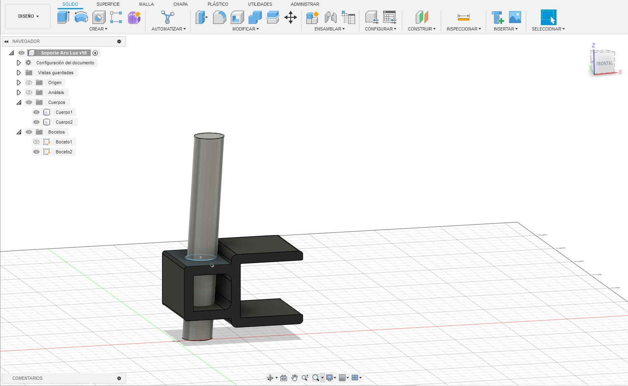The height and width of the screenshot is (386, 628).
Task: Hide the Bocetos folder
Action: [x=29, y=132]
